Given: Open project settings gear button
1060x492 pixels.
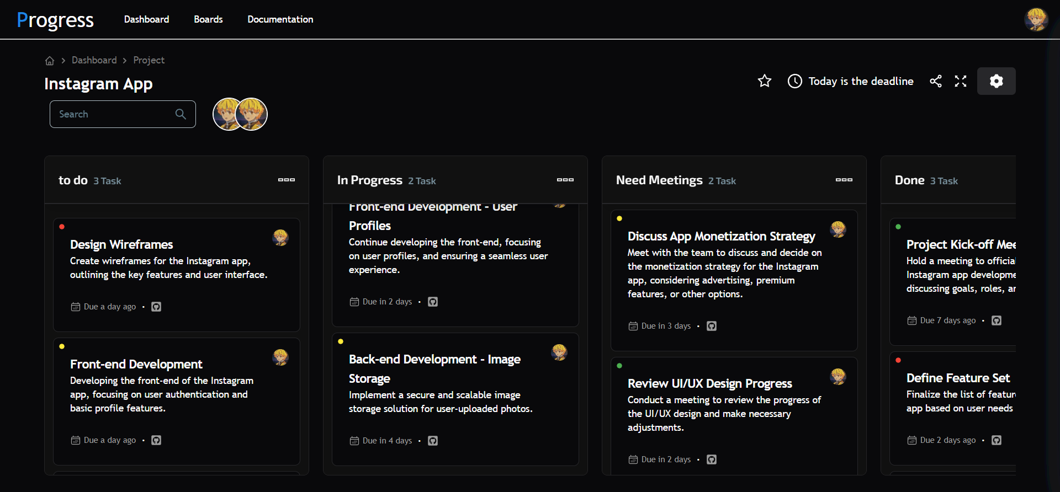Looking at the screenshot, I should pos(996,81).
